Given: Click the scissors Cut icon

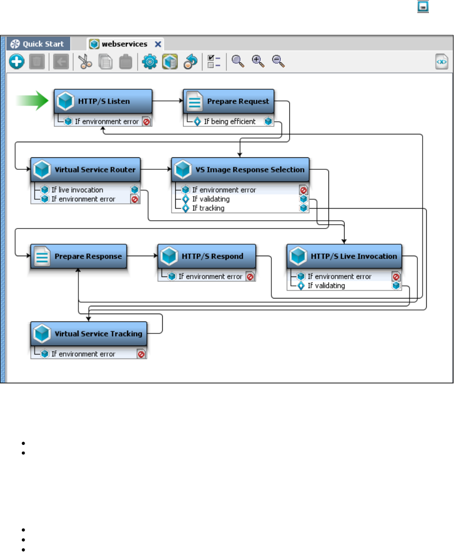Looking at the screenshot, I should point(85,62).
